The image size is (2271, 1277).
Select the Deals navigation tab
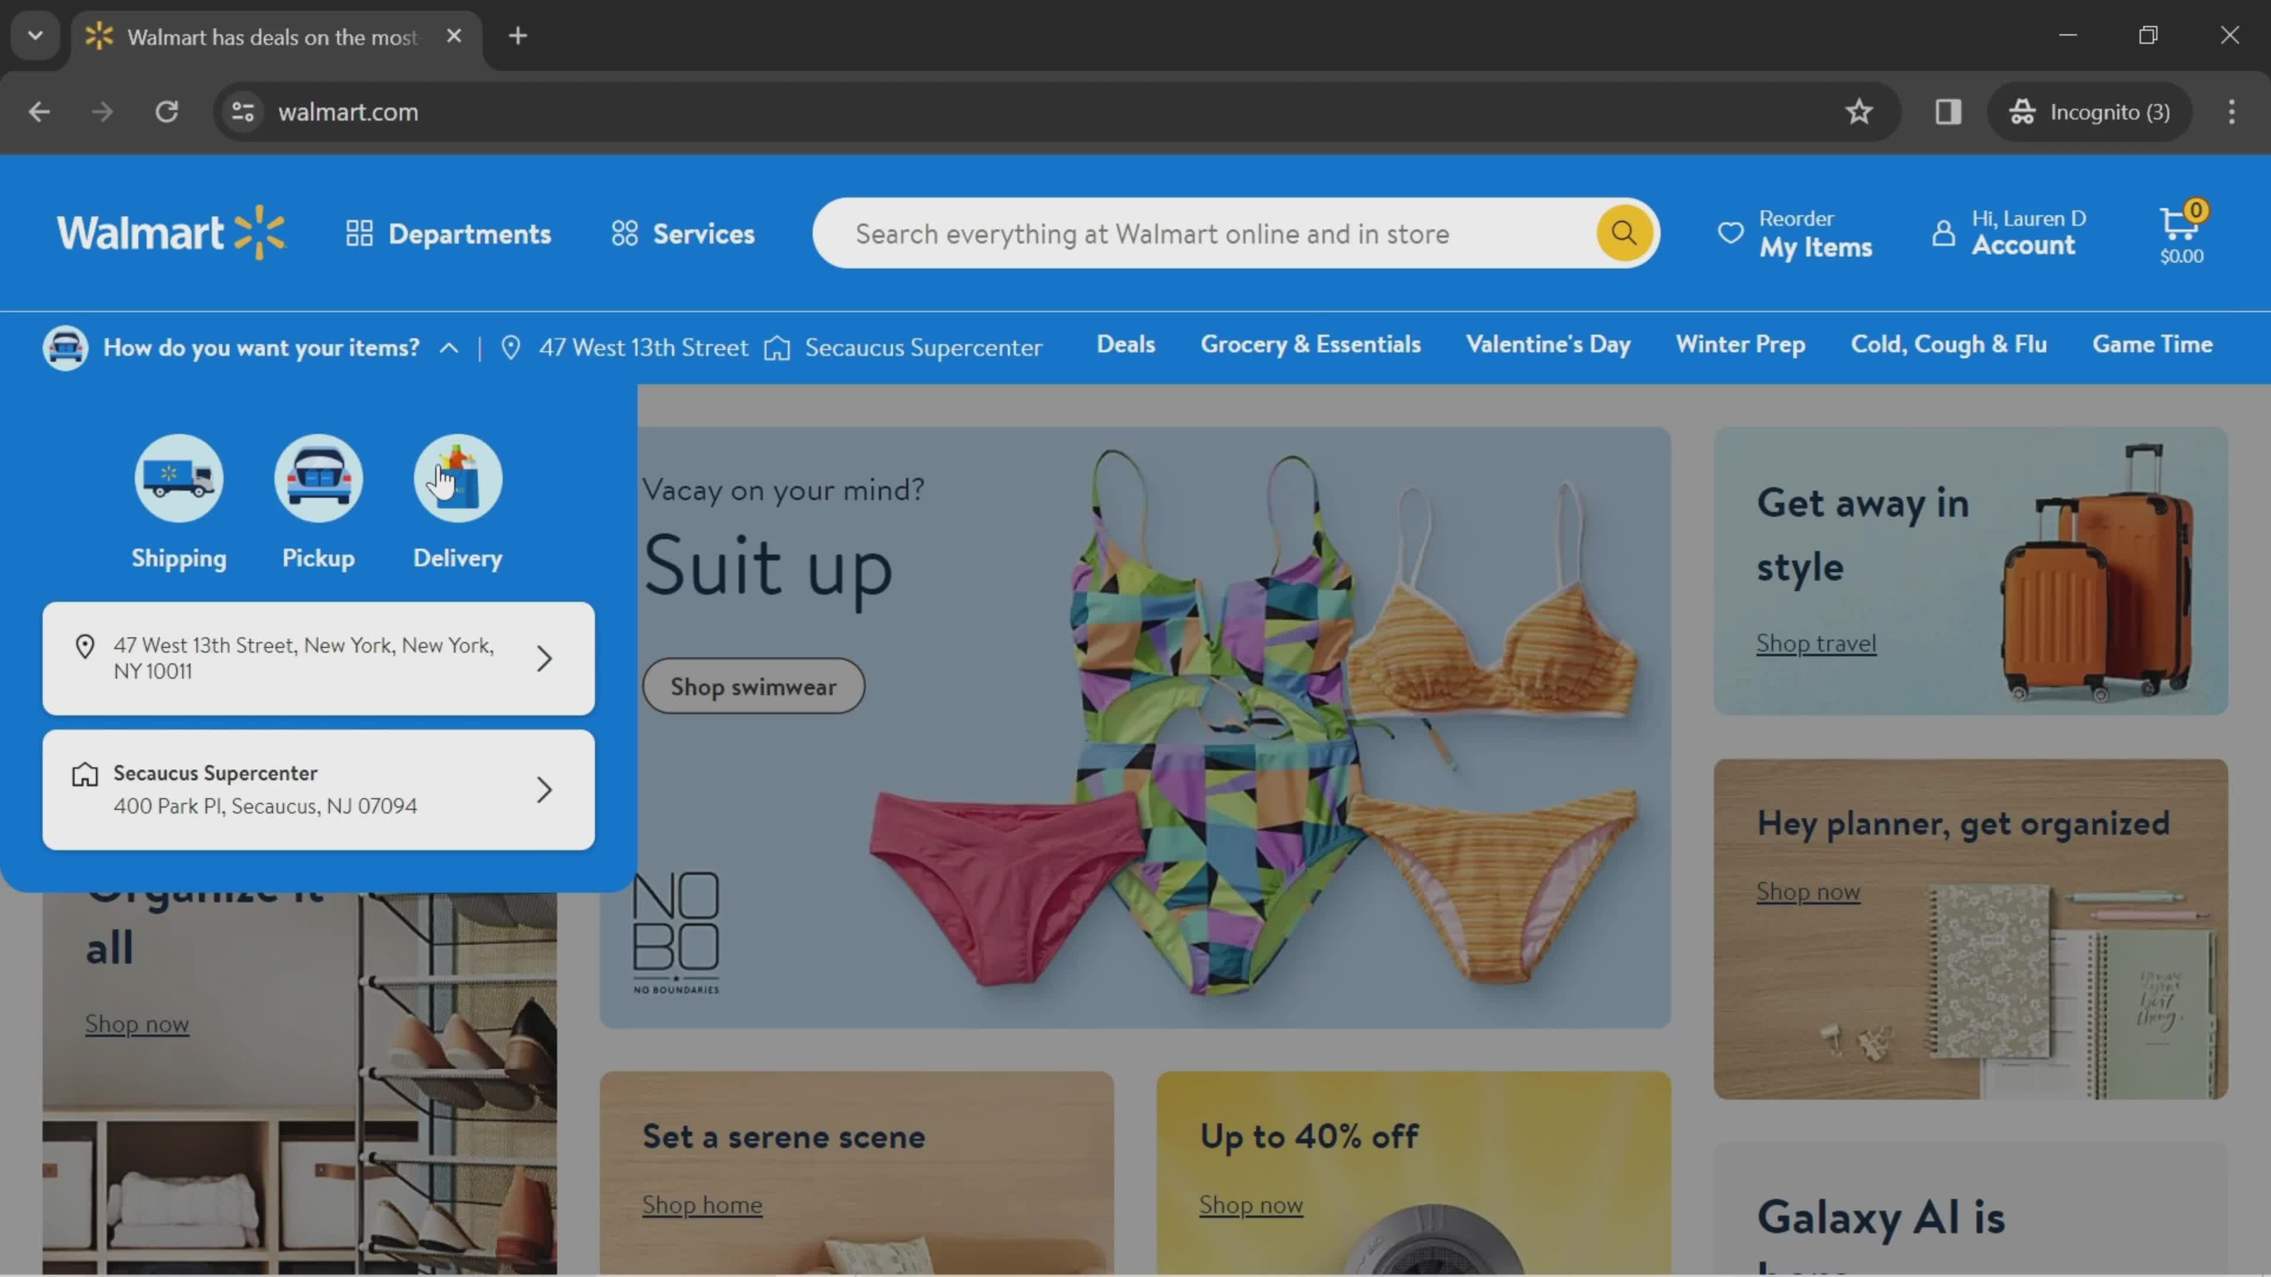(x=1126, y=345)
